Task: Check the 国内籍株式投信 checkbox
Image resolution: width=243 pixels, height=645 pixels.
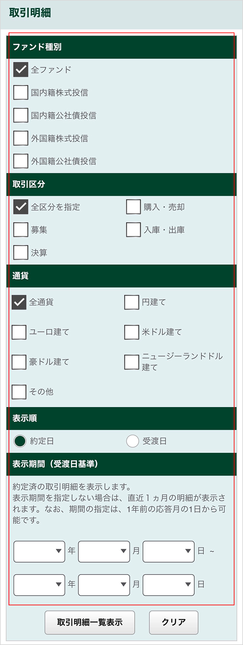Action: [20, 93]
